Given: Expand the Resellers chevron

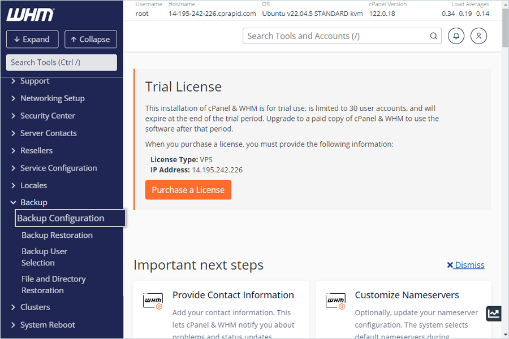Looking at the screenshot, I should (x=13, y=150).
